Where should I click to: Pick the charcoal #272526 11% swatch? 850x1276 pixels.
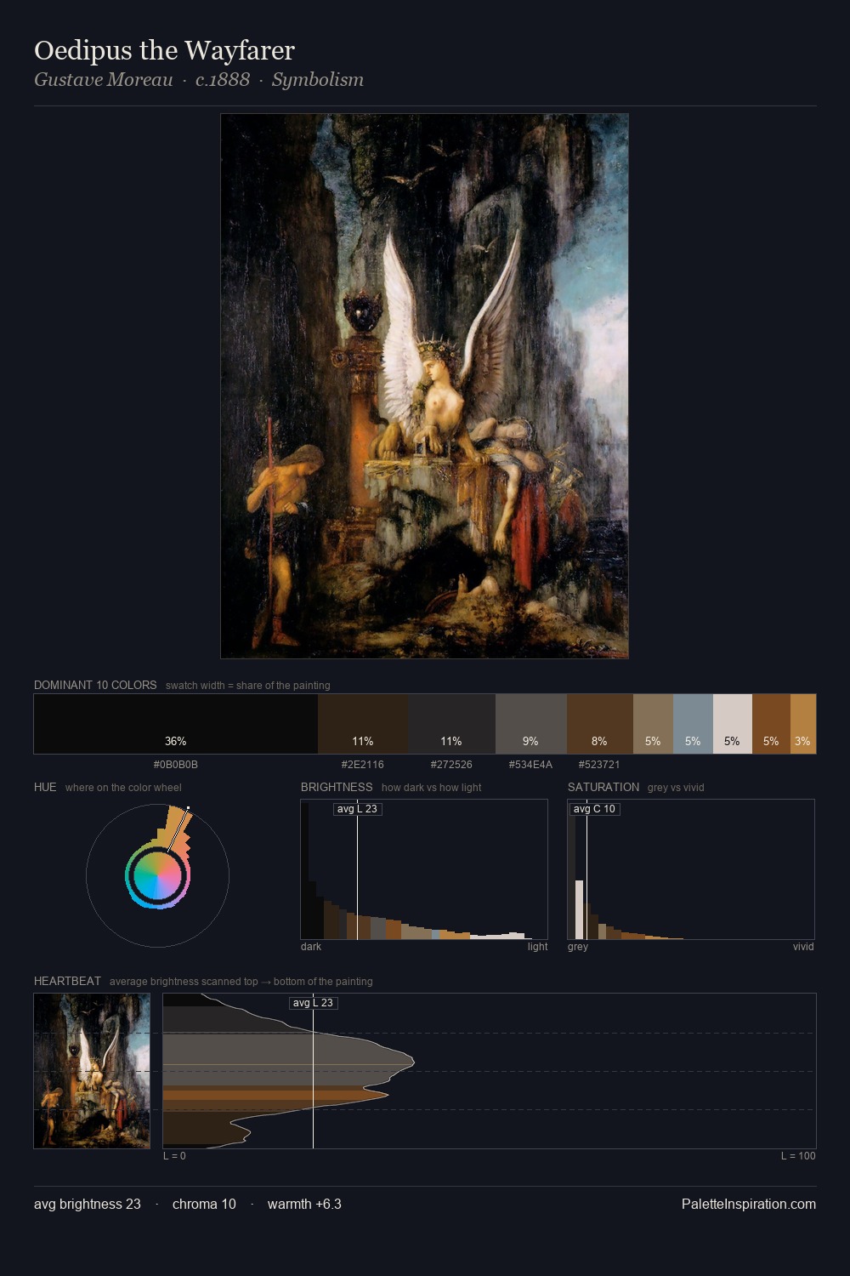[451, 724]
